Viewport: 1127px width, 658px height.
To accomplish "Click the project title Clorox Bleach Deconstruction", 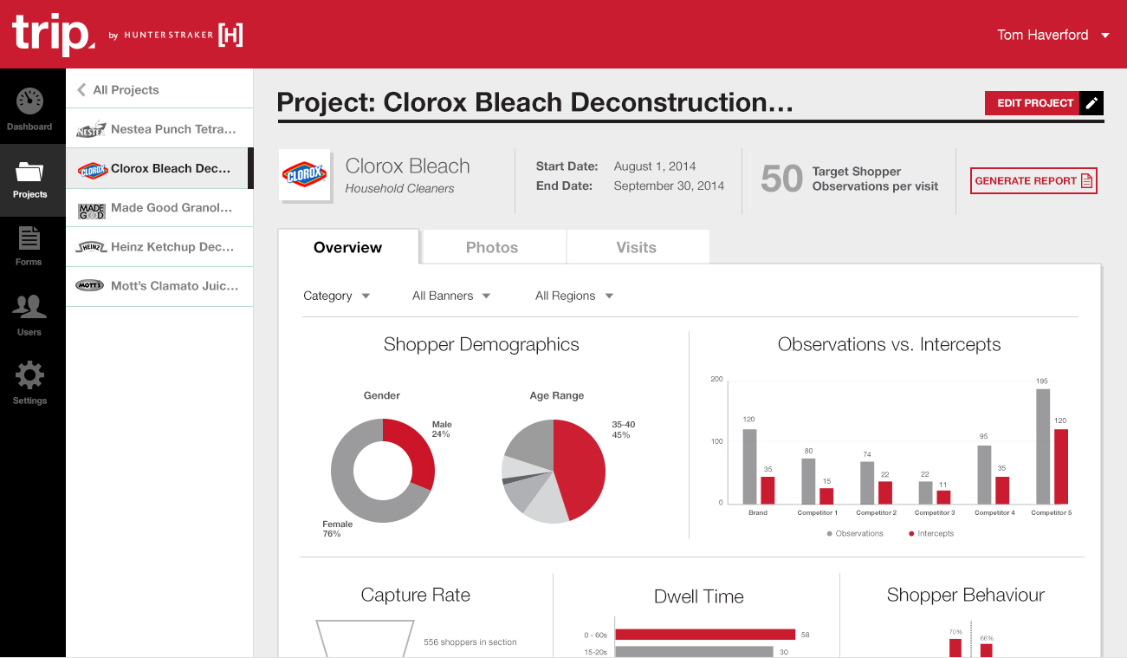I will (534, 102).
